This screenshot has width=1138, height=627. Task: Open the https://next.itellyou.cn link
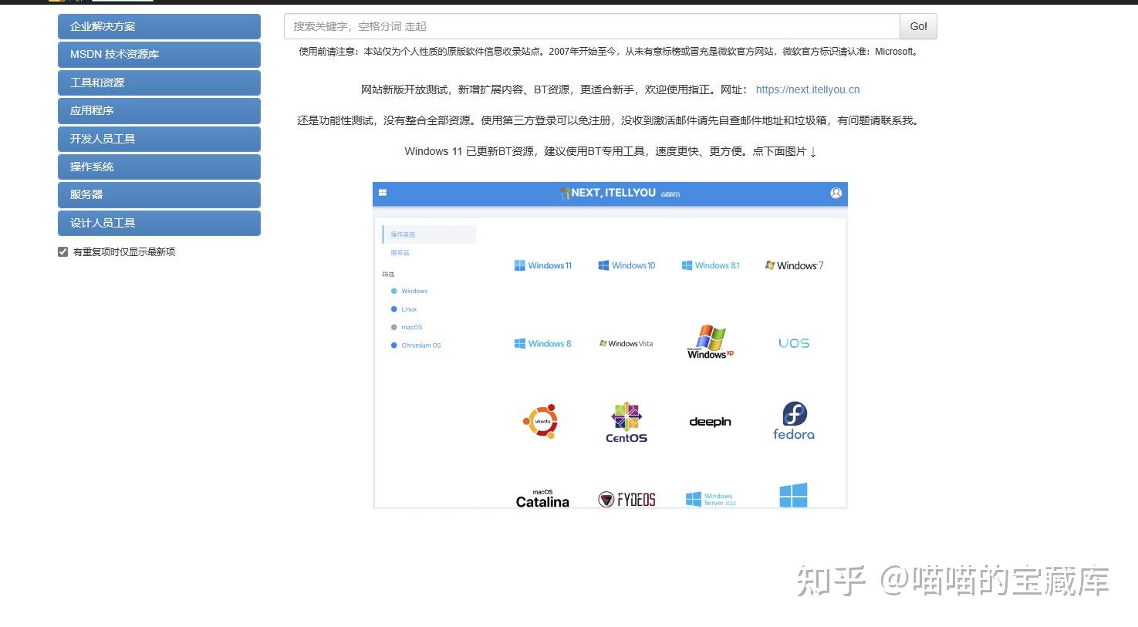[808, 89]
